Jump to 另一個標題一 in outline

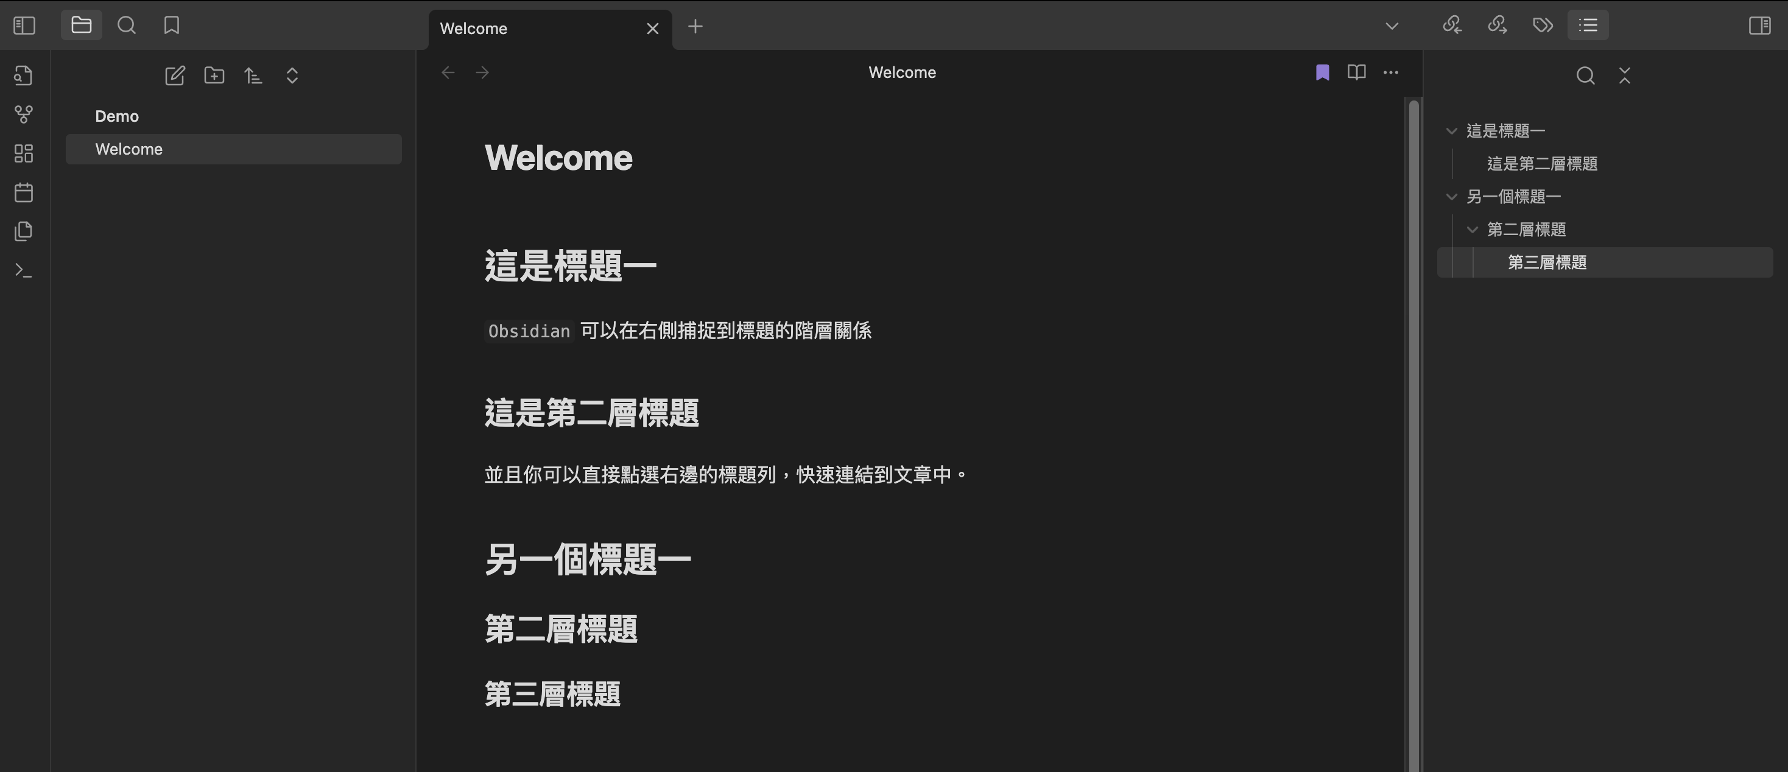1513,197
